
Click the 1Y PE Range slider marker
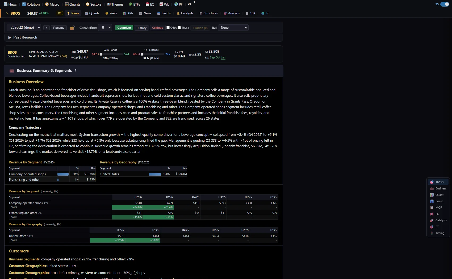pyautogui.click(x=141, y=54)
